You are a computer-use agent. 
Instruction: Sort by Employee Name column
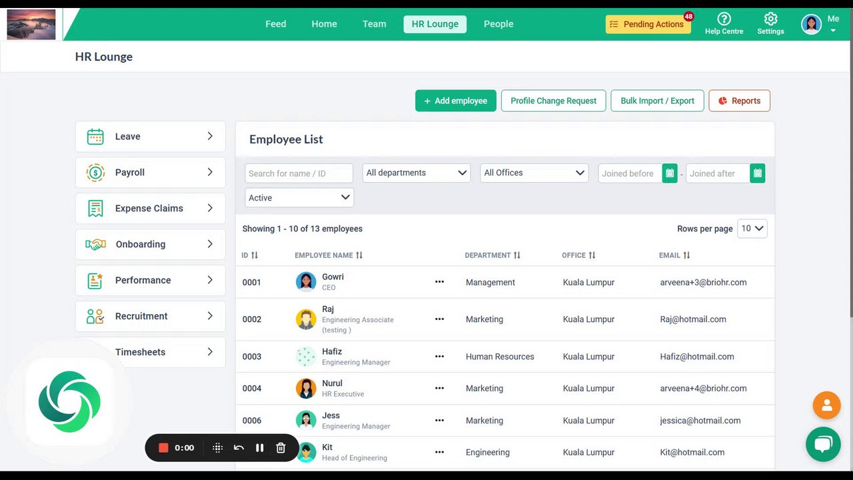click(359, 255)
